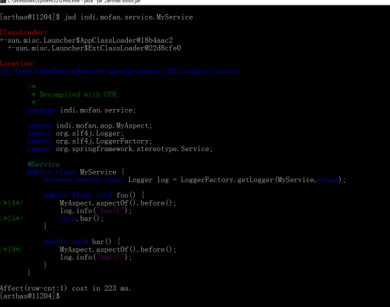This screenshot has width=390, height=307.
Task: Select the package indi.mofan.service line
Action: click(x=81, y=110)
